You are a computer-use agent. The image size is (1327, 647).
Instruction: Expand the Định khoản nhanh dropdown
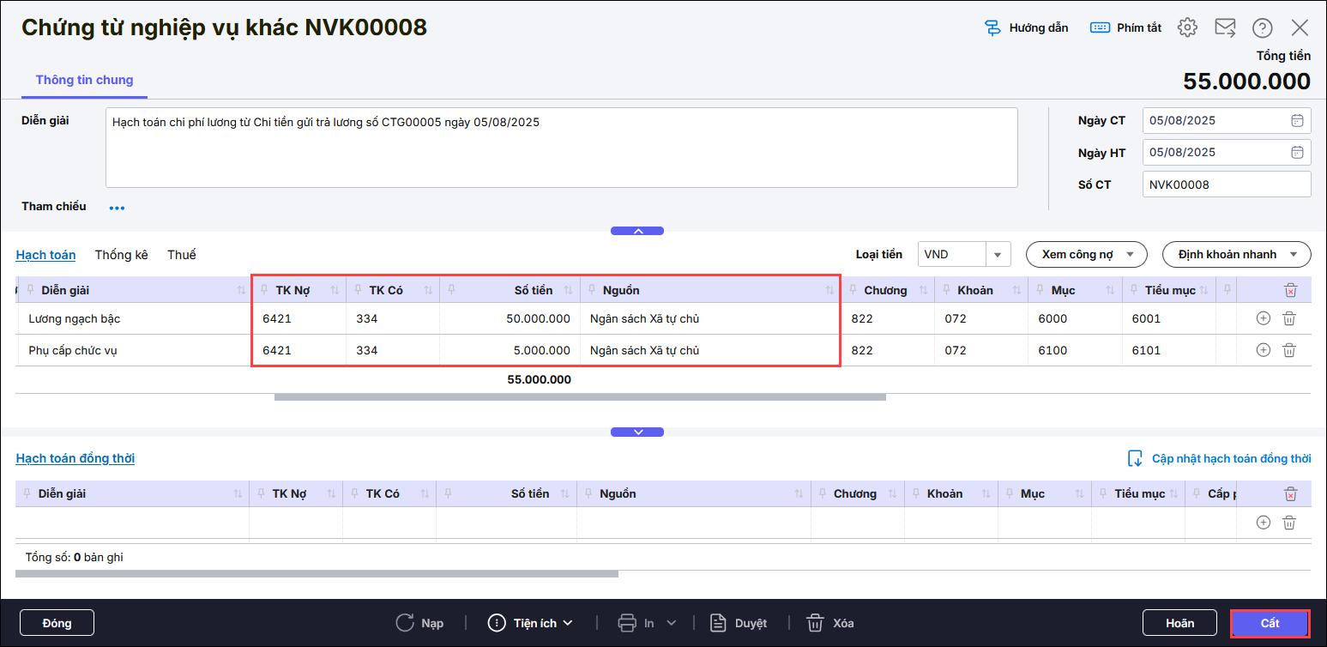pos(1236,255)
